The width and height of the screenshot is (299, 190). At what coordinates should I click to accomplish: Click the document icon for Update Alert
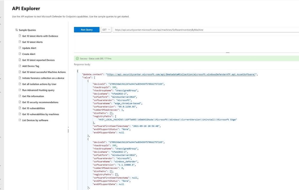(20, 48)
